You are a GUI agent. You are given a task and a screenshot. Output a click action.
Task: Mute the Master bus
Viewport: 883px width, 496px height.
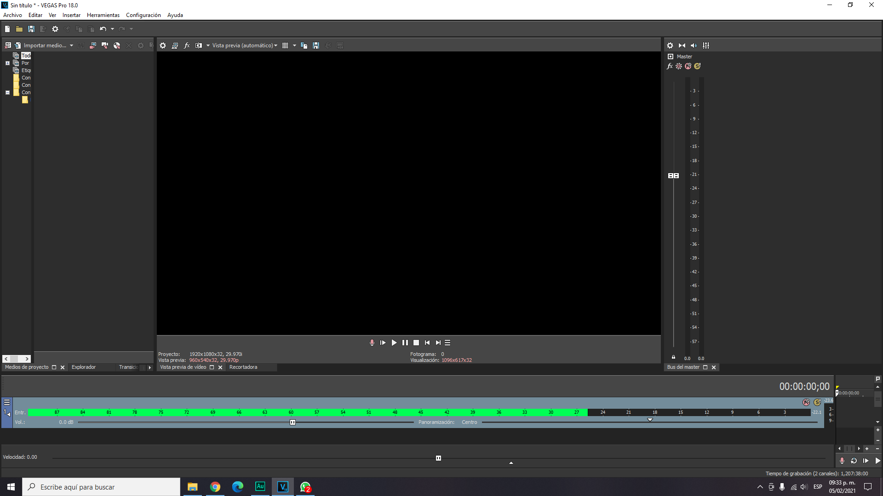pos(688,66)
